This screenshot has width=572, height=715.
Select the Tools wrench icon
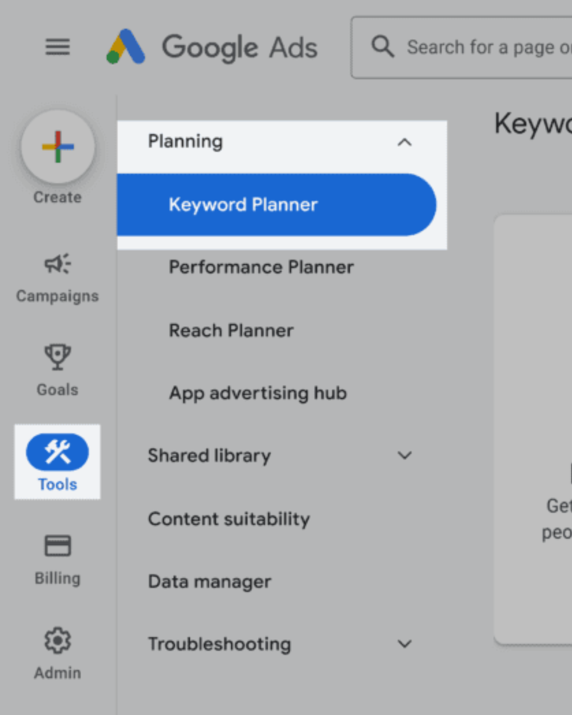57,452
